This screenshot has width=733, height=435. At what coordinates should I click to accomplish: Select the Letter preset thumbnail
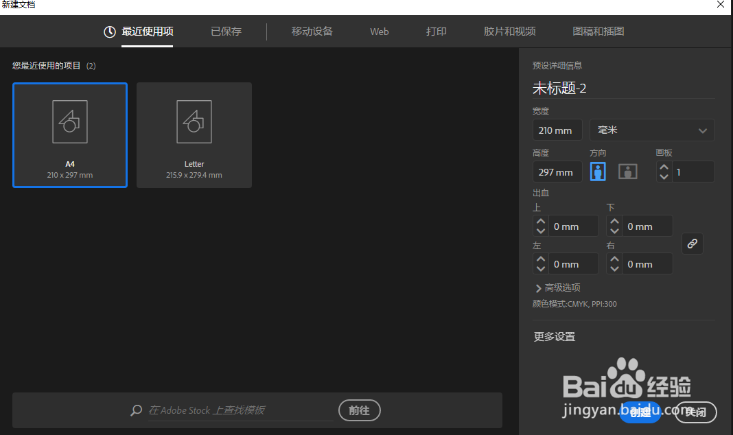coord(194,134)
